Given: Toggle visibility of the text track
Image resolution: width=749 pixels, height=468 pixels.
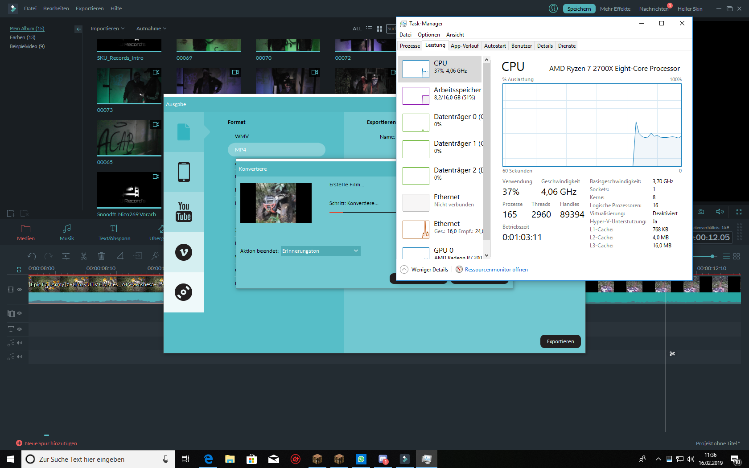Looking at the screenshot, I should pos(20,329).
